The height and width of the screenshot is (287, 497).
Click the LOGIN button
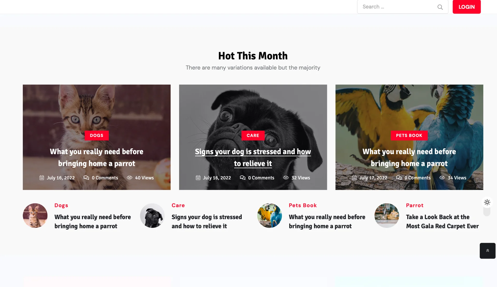coord(466,7)
